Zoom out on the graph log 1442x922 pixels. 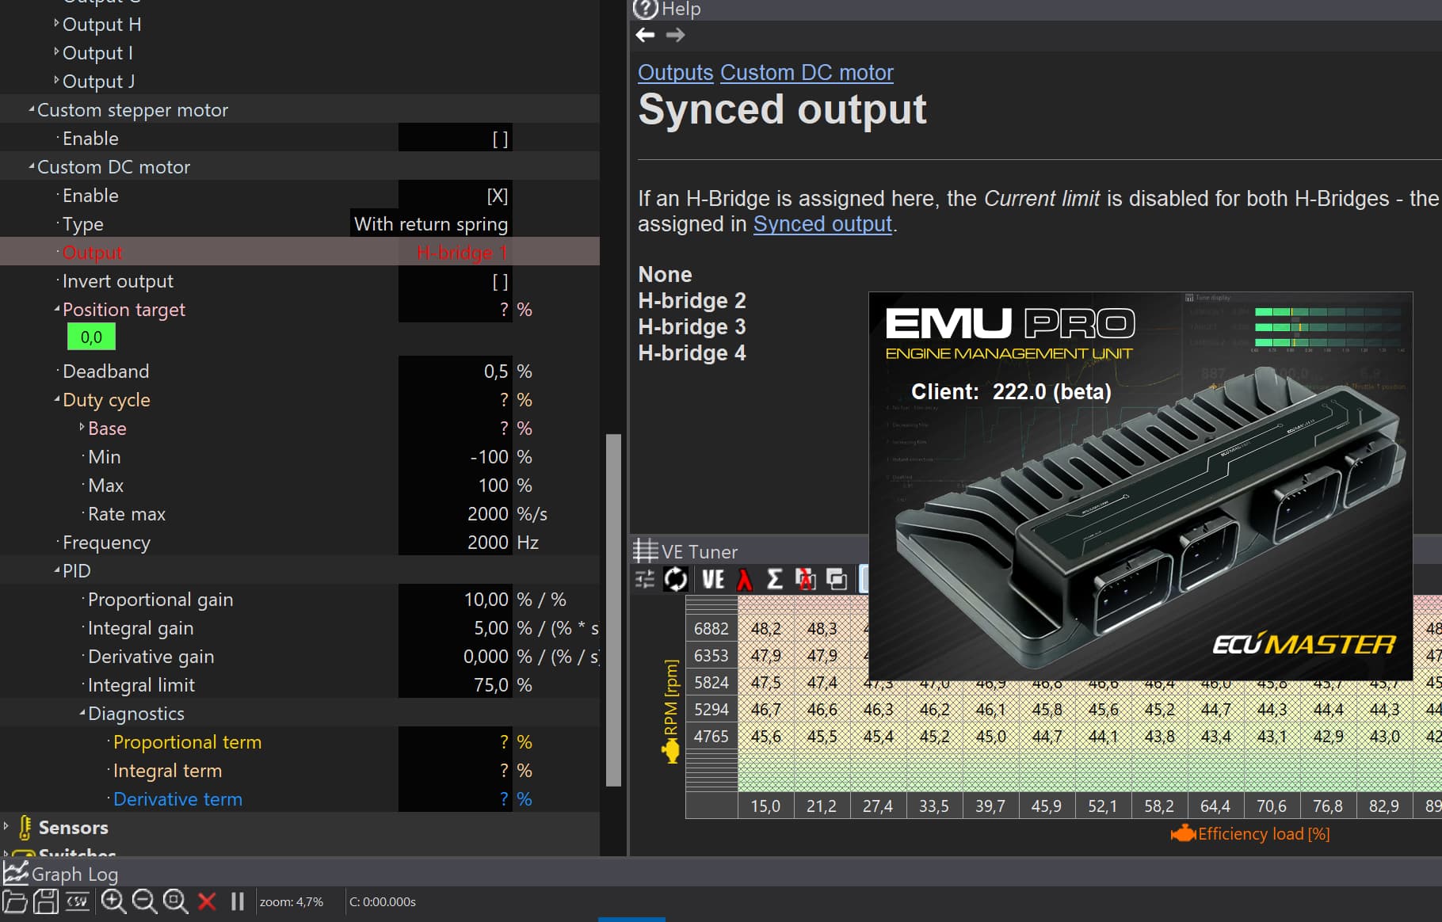144,901
